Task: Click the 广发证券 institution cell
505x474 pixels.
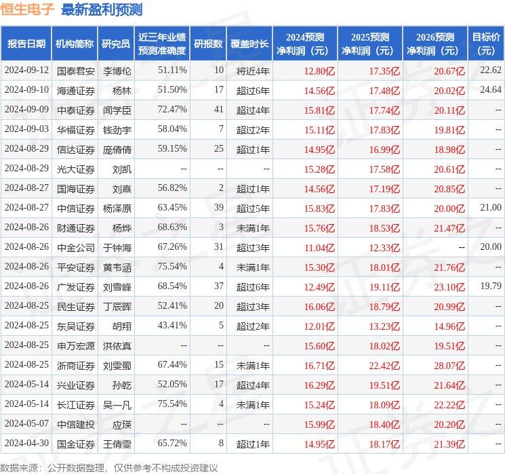Action: point(76,286)
